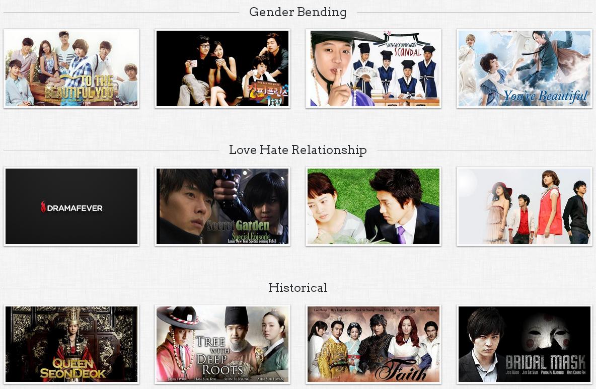Click the Bridal Mask drama poster
The width and height of the screenshot is (596, 389).
point(524,344)
